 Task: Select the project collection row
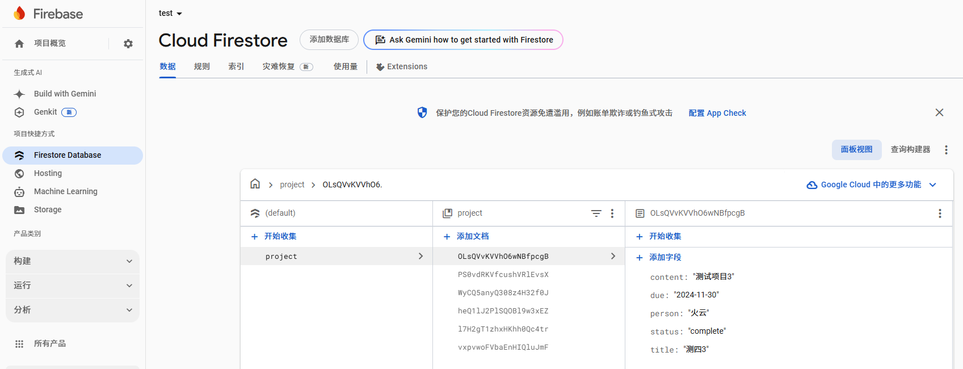[337, 256]
